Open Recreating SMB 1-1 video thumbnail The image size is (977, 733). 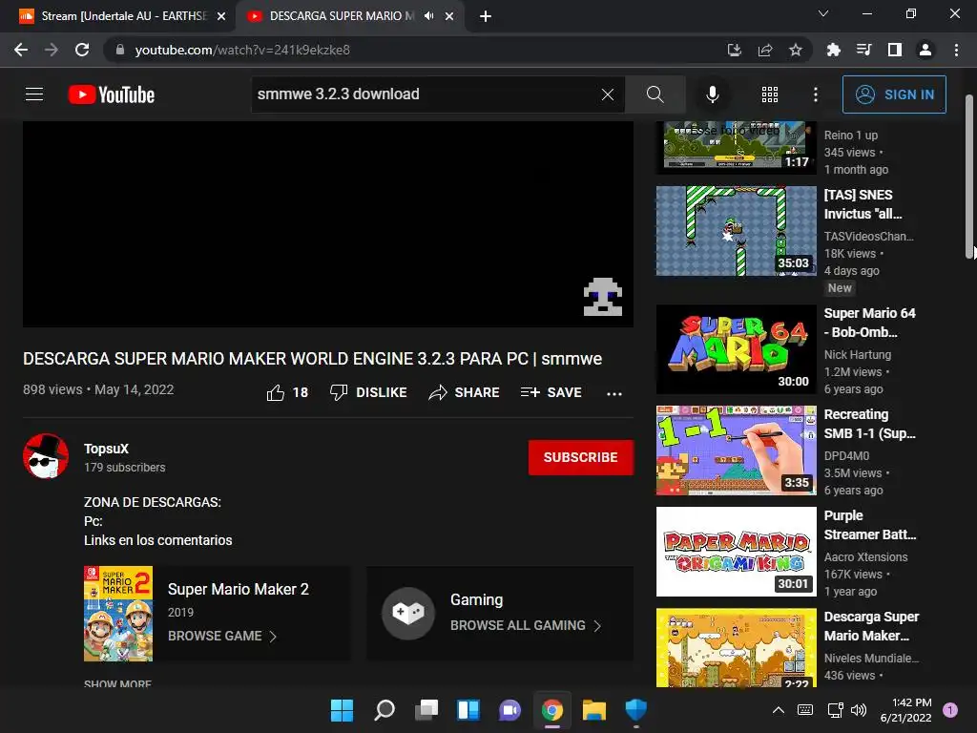tap(737, 450)
